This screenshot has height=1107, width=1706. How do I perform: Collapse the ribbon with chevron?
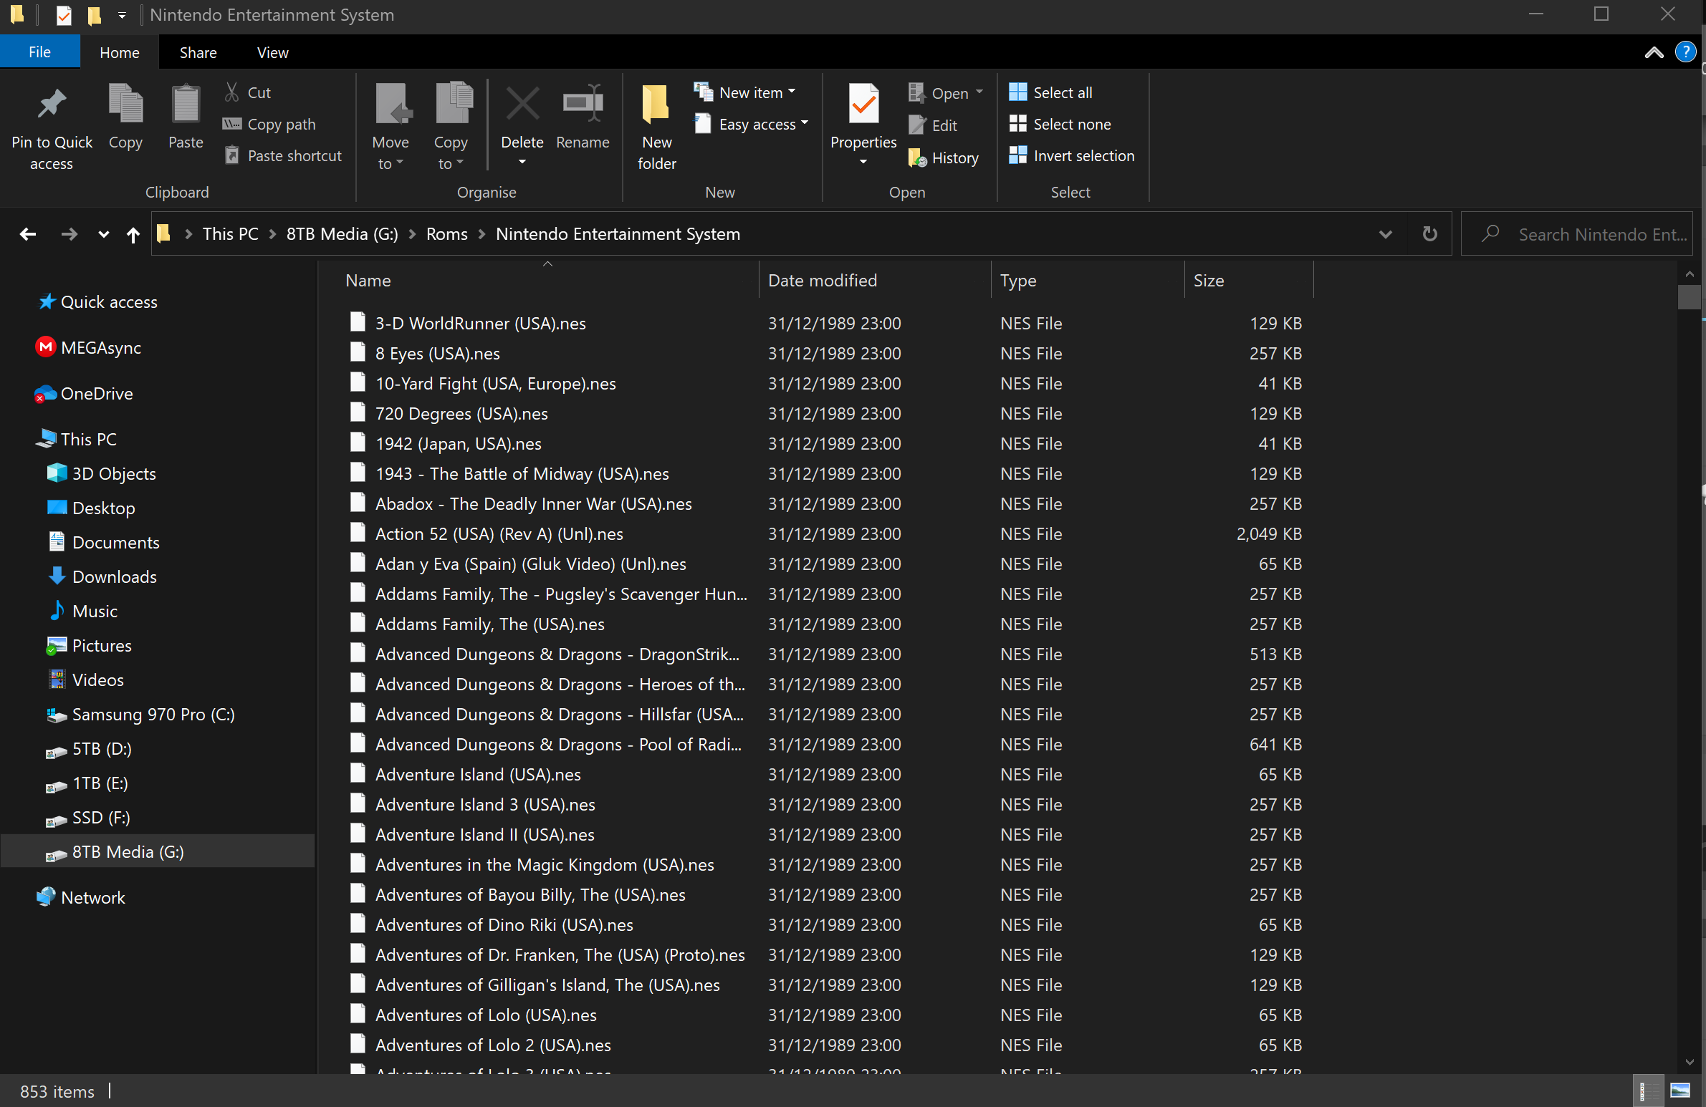pos(1654,52)
